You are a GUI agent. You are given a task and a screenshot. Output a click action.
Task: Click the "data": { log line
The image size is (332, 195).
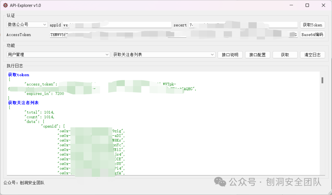(34, 121)
